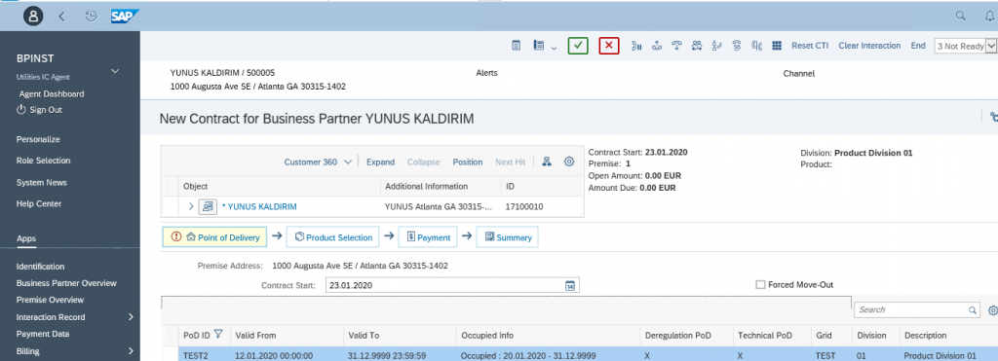The height and width of the screenshot is (361, 998).
Task: Open the user profile avatar icon
Action: point(33,16)
